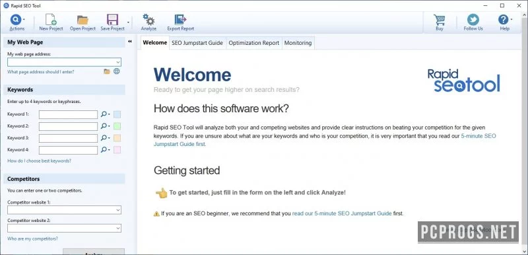The width and height of the screenshot is (528, 255).
Task: Click the Export Report icon
Action: pos(180,20)
